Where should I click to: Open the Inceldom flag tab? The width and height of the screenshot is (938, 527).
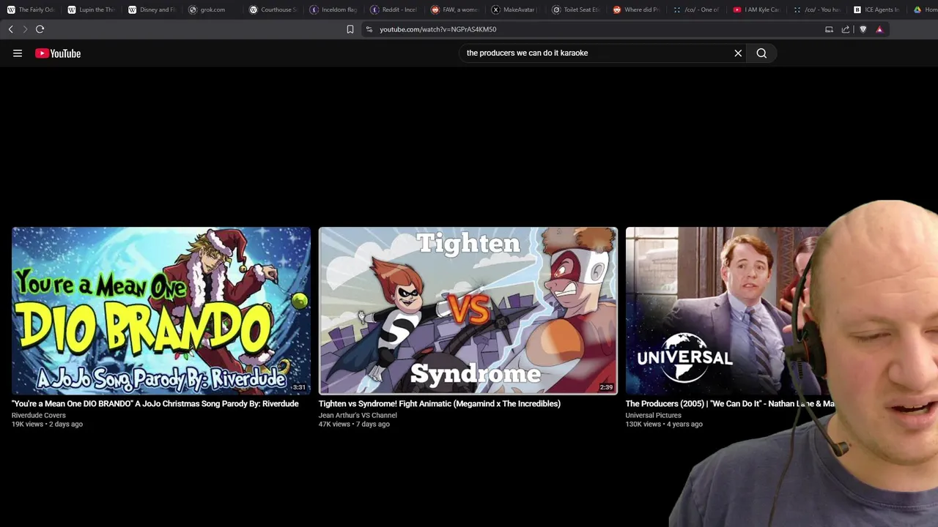coord(334,10)
